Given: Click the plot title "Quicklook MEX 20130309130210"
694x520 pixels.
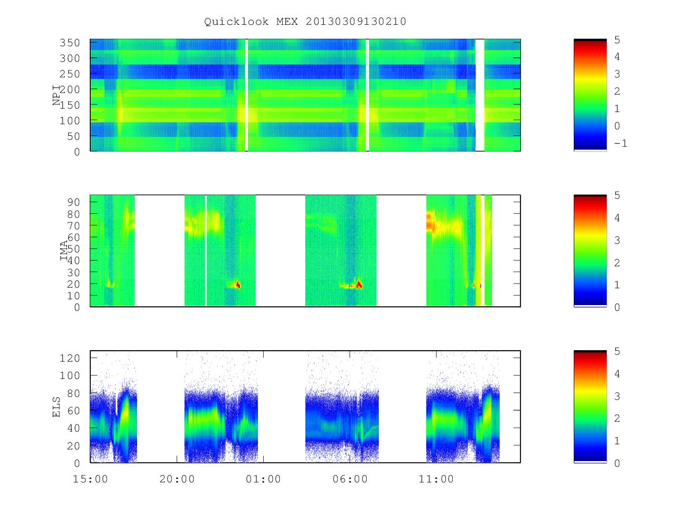Looking at the screenshot, I should coord(305,22).
